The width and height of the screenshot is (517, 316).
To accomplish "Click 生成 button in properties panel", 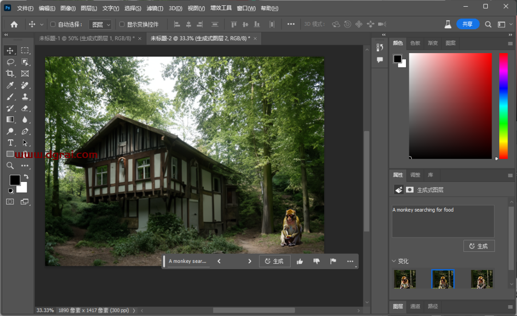I will pyautogui.click(x=479, y=246).
